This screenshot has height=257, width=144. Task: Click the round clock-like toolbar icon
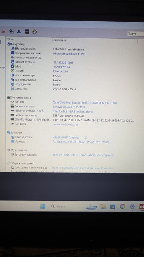pos(34,32)
